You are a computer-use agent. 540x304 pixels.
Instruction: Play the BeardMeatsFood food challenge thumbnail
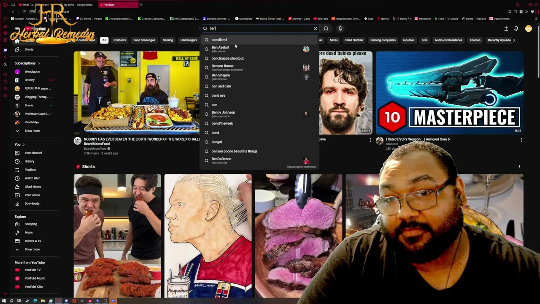(x=137, y=92)
